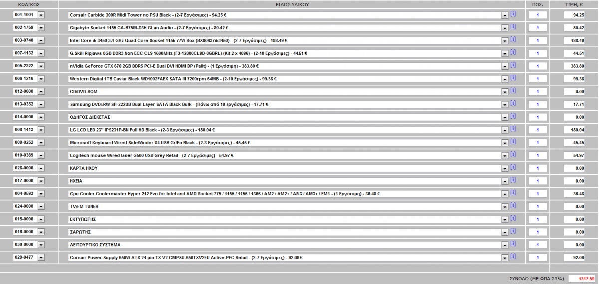Open info icon for Logitech mouse G500 row

(x=513, y=154)
